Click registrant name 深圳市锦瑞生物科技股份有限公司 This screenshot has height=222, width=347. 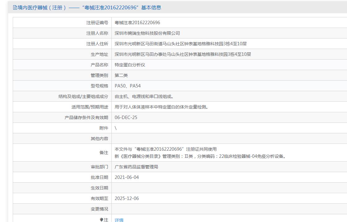pyautogui.click(x=147, y=33)
